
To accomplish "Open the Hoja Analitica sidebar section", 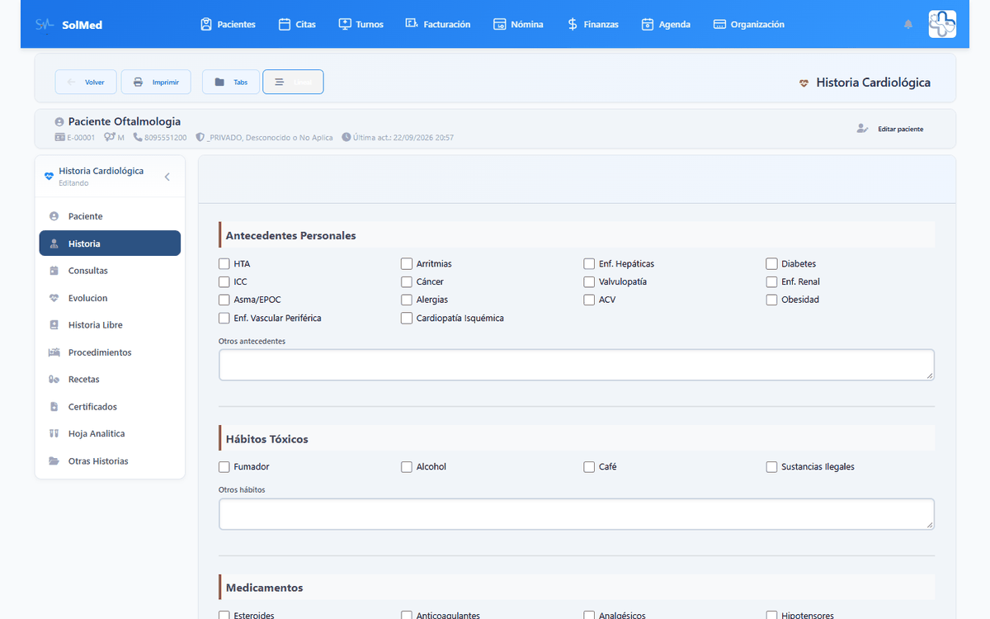I will (110, 433).
